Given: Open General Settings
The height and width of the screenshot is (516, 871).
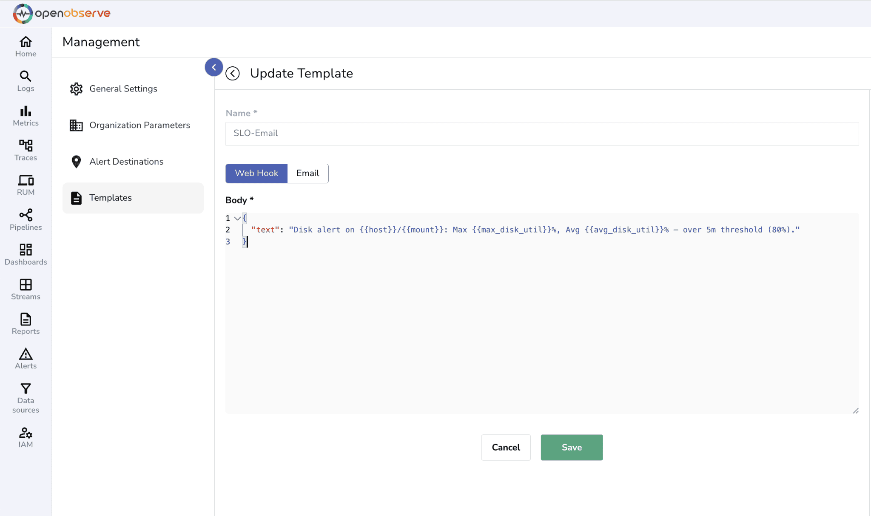Looking at the screenshot, I should click(x=133, y=89).
